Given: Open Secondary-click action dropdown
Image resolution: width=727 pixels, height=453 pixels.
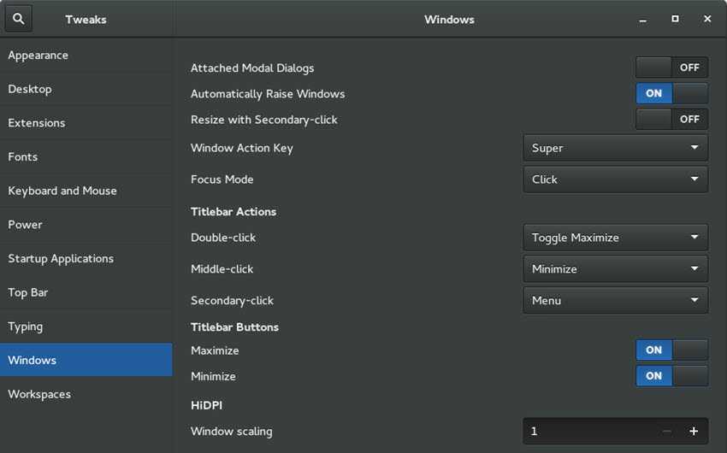Looking at the screenshot, I should (x=615, y=301).
